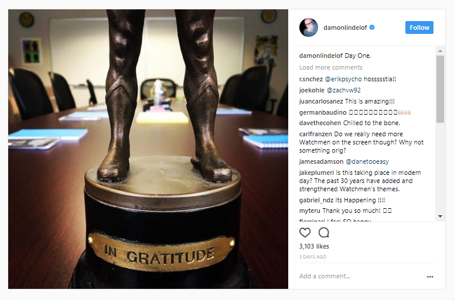The width and height of the screenshot is (454, 300).
Task: Click damonlindelof's profile avatar
Action: tap(309, 27)
